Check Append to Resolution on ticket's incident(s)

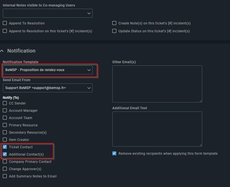(x=5, y=31)
